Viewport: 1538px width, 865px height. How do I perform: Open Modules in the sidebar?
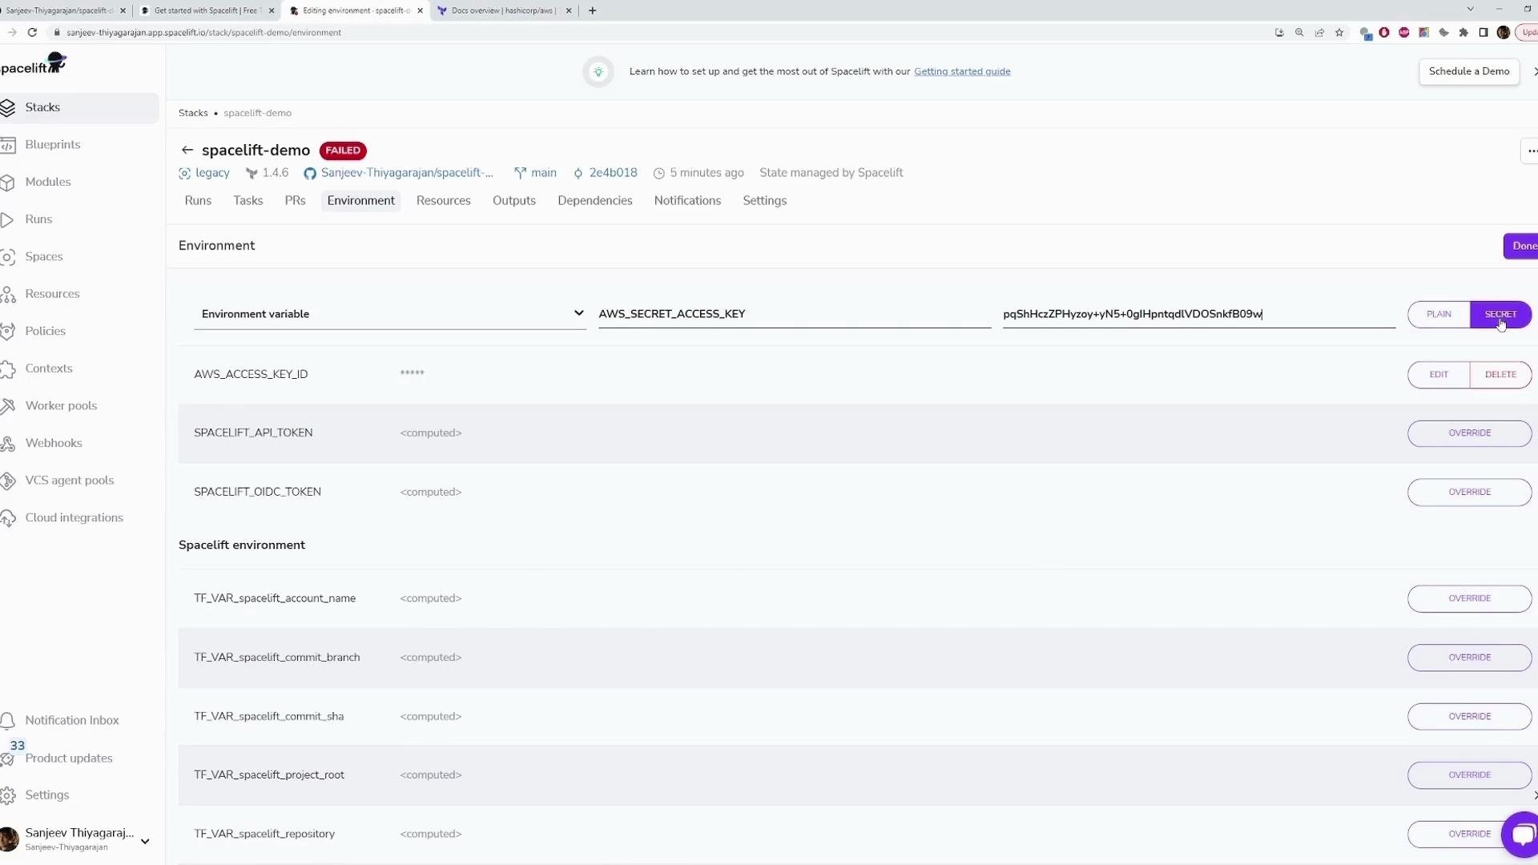48,182
